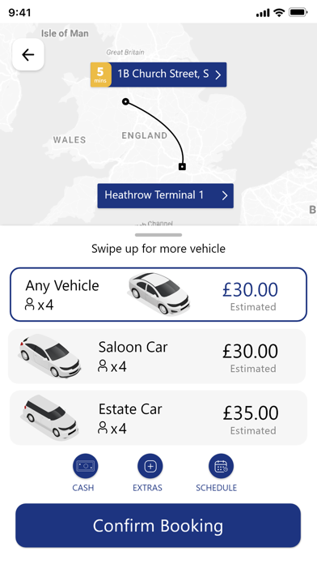The height and width of the screenshot is (564, 317).
Task: Click the SCHEDULE label
Action: click(x=216, y=488)
